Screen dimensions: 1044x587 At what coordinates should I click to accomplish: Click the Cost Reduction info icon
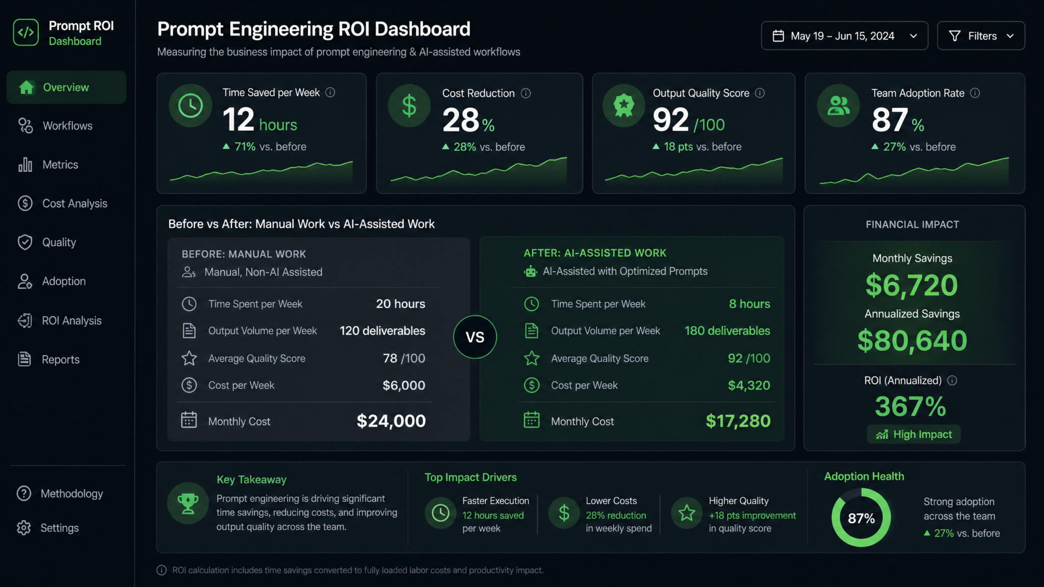coord(526,93)
